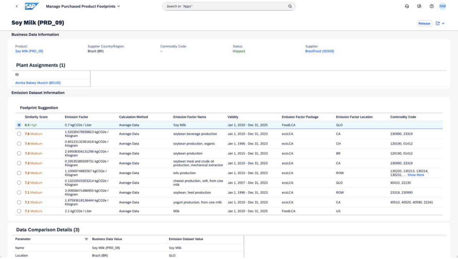
Task: Sort by Similarity Score column header
Action: pyautogui.click(x=36, y=117)
